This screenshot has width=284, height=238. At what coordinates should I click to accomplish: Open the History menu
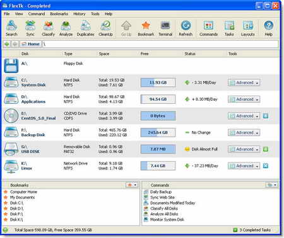click(x=80, y=14)
